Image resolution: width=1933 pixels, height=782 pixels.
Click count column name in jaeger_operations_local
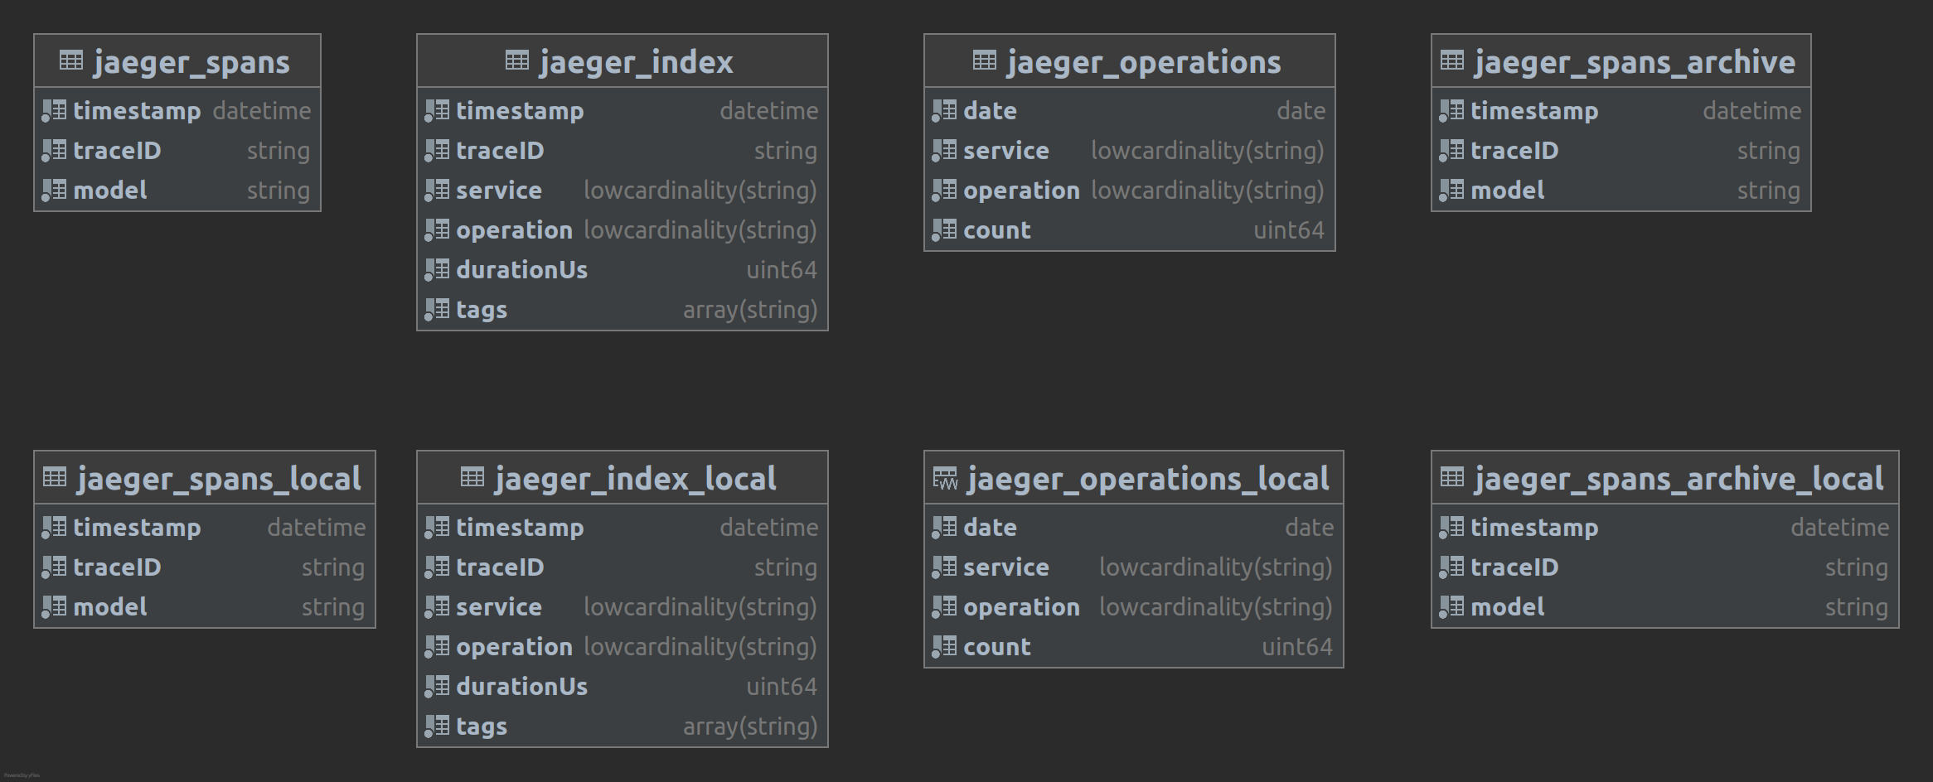click(x=997, y=647)
